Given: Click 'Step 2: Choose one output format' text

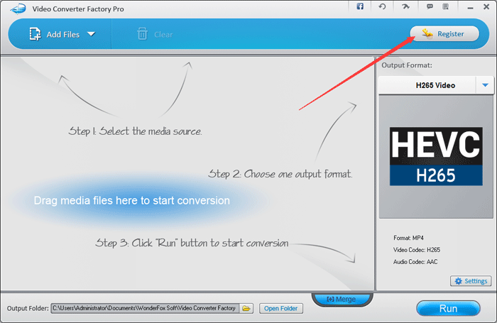Looking at the screenshot, I should click(280, 174).
